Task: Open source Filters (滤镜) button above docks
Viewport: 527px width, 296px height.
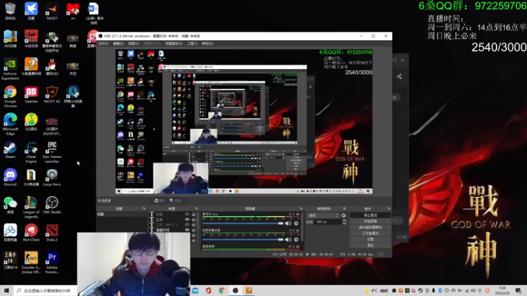Action: pyautogui.click(x=175, y=201)
